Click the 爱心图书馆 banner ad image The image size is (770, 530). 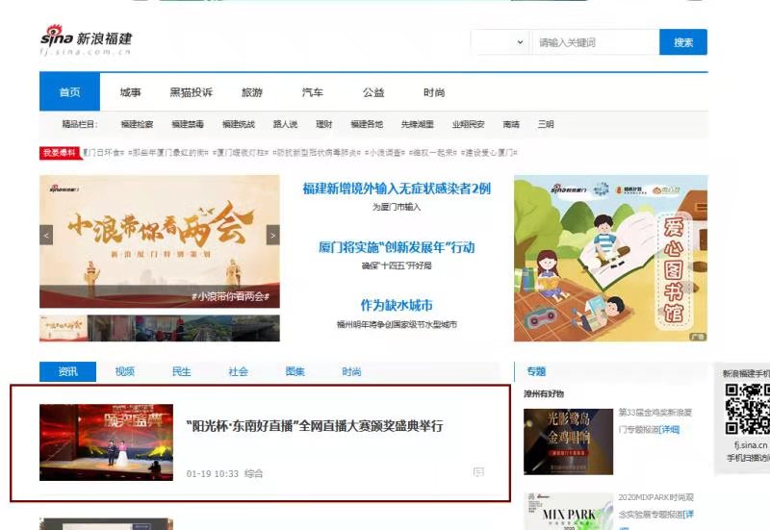tap(610, 258)
